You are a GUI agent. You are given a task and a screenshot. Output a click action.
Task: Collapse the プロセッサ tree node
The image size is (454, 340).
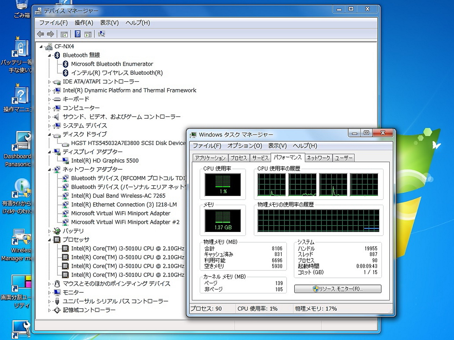49,240
